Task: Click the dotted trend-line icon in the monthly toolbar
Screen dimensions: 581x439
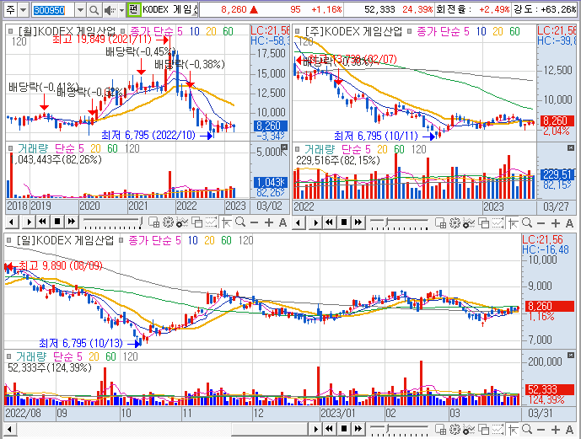Action: [x=211, y=222]
